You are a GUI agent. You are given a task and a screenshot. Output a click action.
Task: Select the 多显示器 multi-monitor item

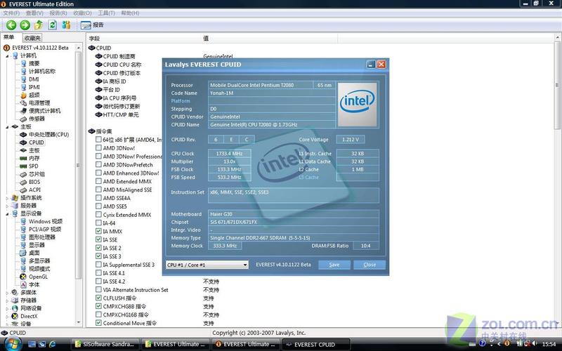point(39,260)
